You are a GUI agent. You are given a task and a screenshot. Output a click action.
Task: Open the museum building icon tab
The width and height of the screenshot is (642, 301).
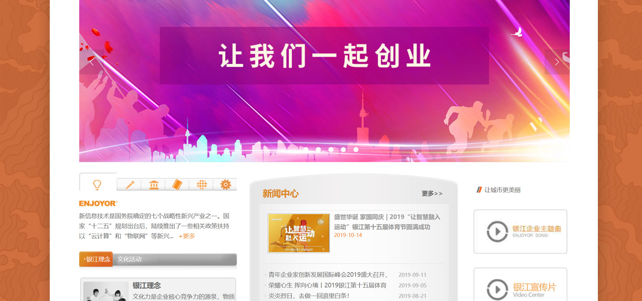tap(154, 185)
